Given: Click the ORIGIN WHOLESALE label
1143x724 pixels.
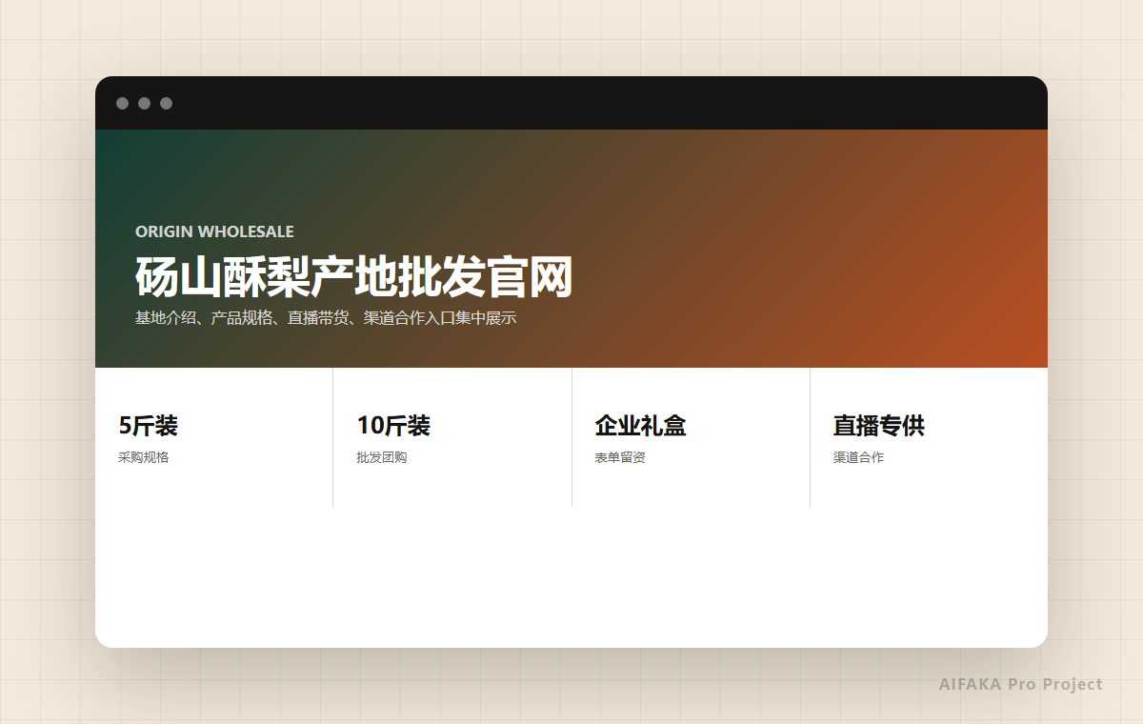Looking at the screenshot, I should [x=214, y=231].
